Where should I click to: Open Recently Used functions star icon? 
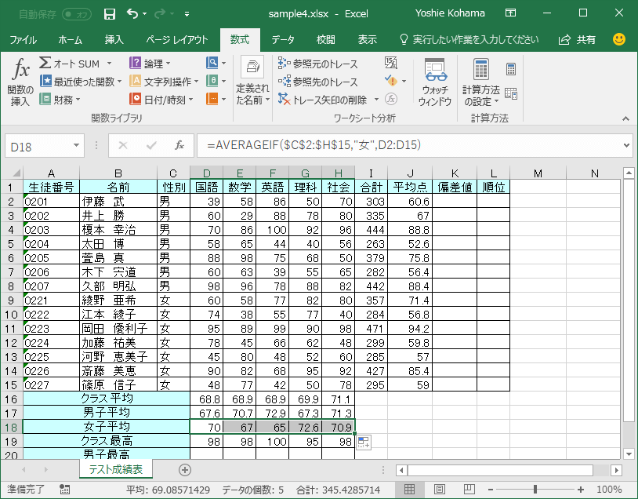[x=45, y=81]
